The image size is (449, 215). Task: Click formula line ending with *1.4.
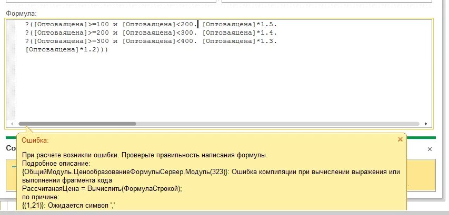[x=151, y=33]
